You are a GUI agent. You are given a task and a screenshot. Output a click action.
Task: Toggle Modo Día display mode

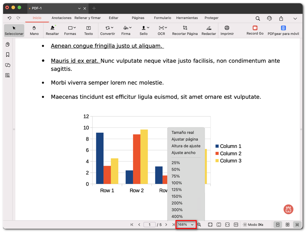253,225
